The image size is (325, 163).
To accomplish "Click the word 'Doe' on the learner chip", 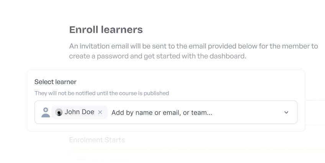I will pyautogui.click(x=87, y=112).
